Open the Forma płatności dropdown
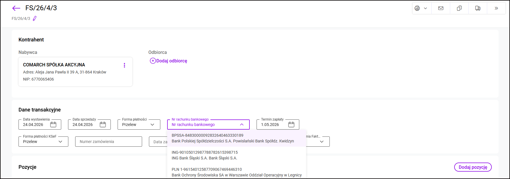Viewport: 510px width, 179px height. tap(139, 125)
